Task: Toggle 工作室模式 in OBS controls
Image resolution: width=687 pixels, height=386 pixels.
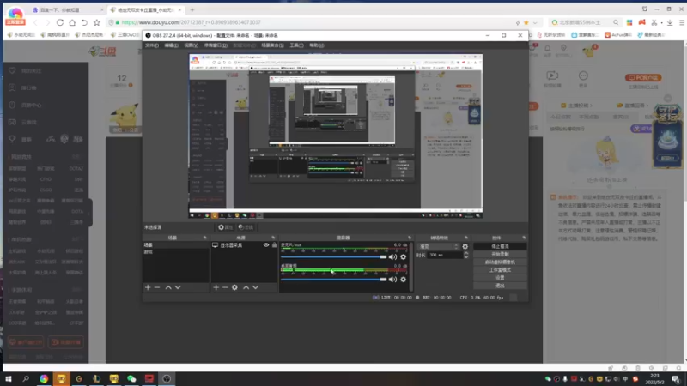Action: click(500, 270)
